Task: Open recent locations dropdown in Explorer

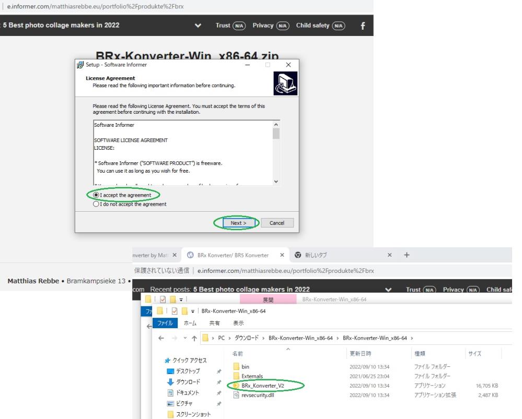Action: click(185, 338)
